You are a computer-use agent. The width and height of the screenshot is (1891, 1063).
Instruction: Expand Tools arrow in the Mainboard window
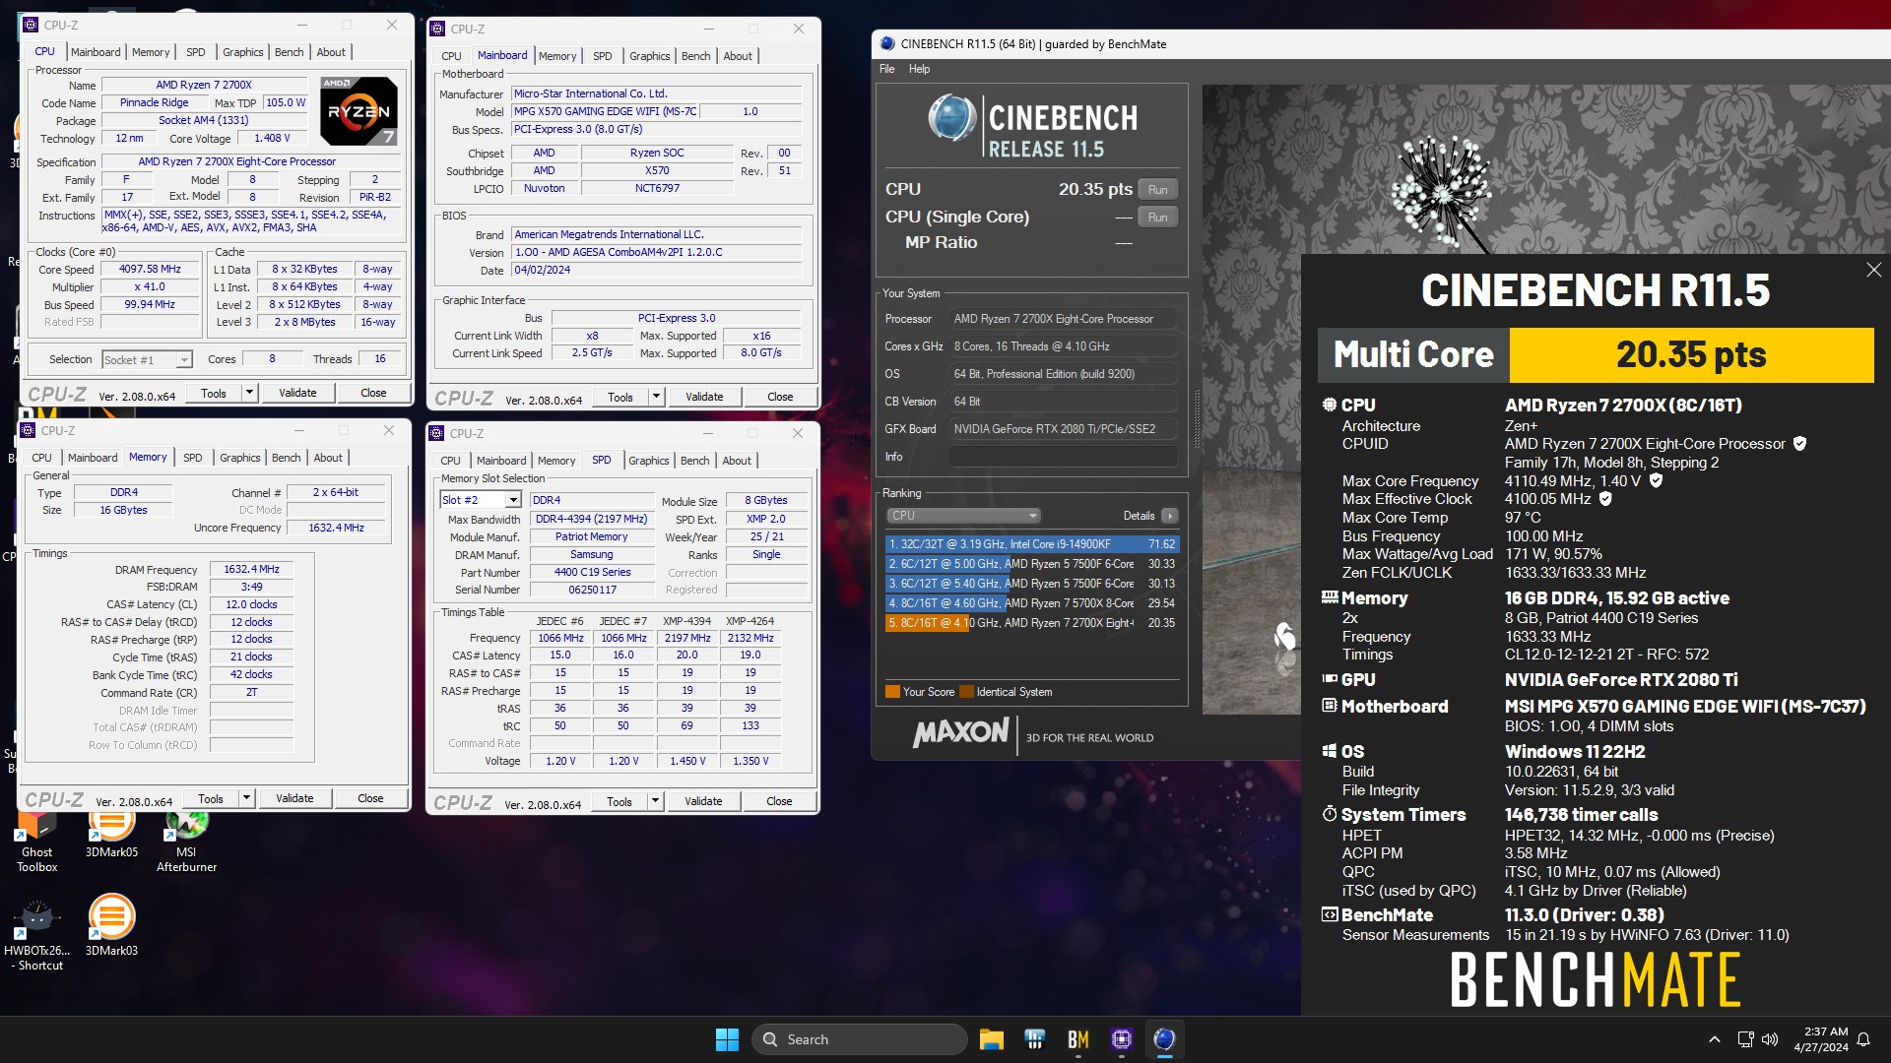tap(656, 397)
